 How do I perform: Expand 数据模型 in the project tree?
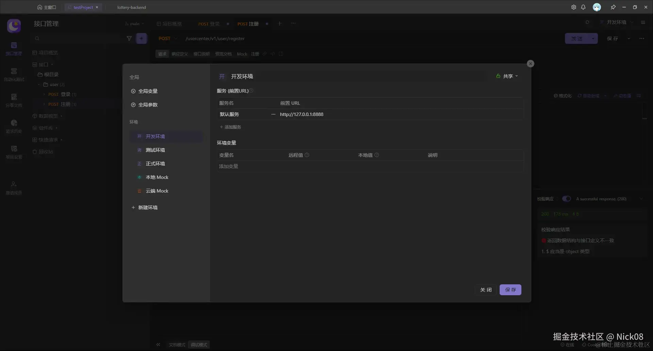pyautogui.click(x=61, y=116)
